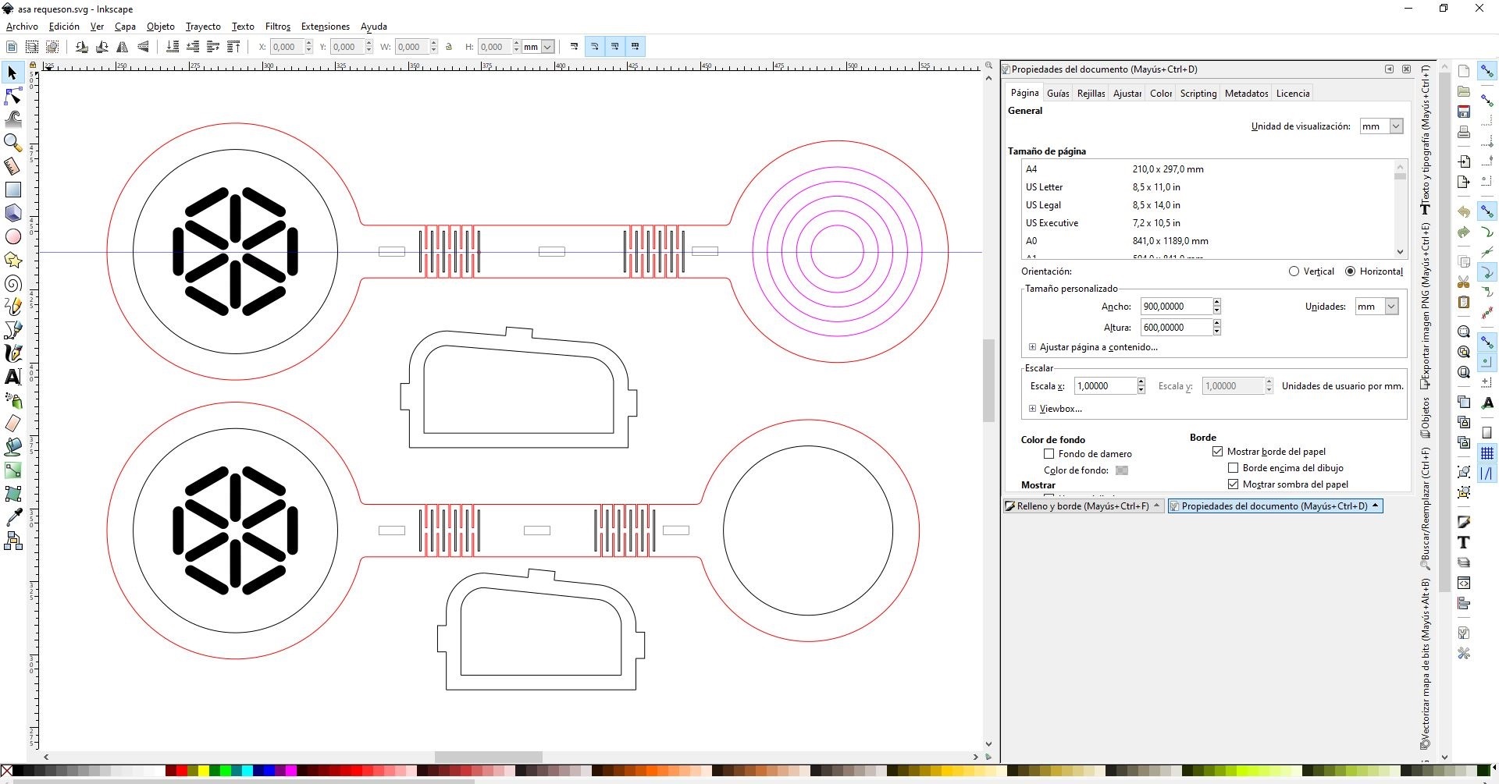Toggle grid snapping icon
Viewport: 1499px width, 784px height.
pyautogui.click(x=1487, y=452)
